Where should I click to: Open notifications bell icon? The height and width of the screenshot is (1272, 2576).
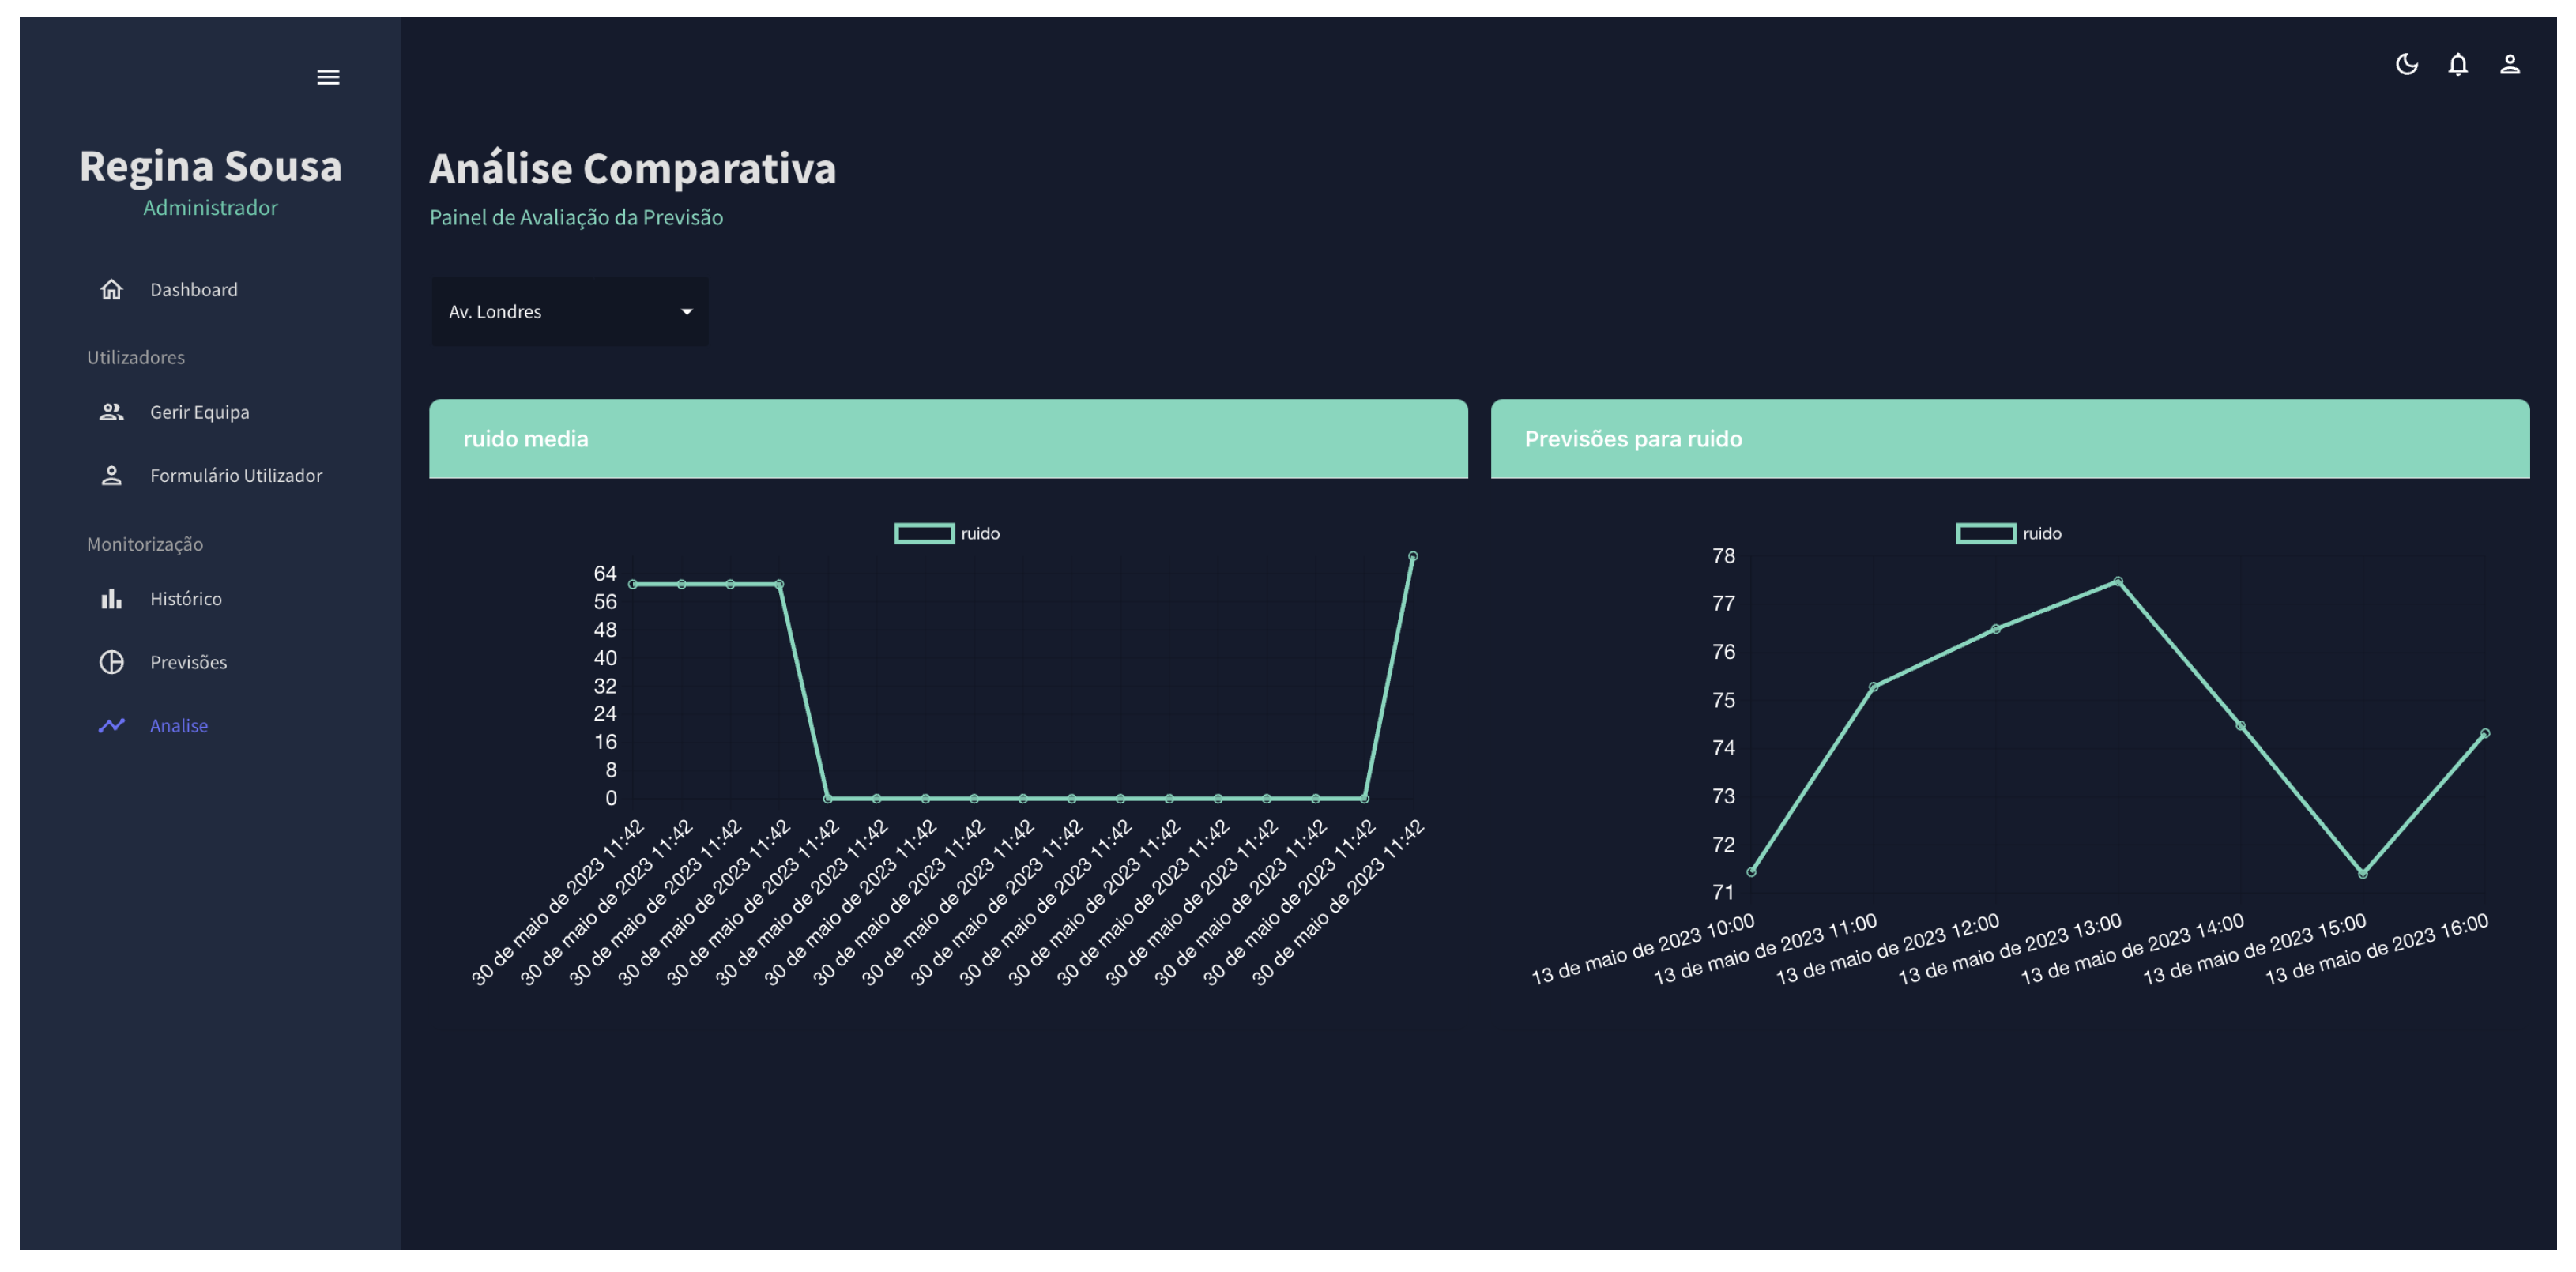(2457, 65)
